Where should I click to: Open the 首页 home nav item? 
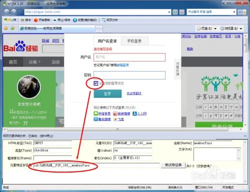click(13, 62)
